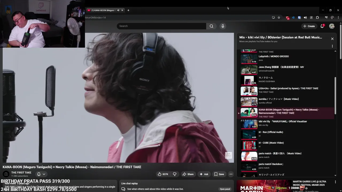This screenshot has width=342, height=192.
Task: Open the browser media controls icon
Action: [326, 18]
